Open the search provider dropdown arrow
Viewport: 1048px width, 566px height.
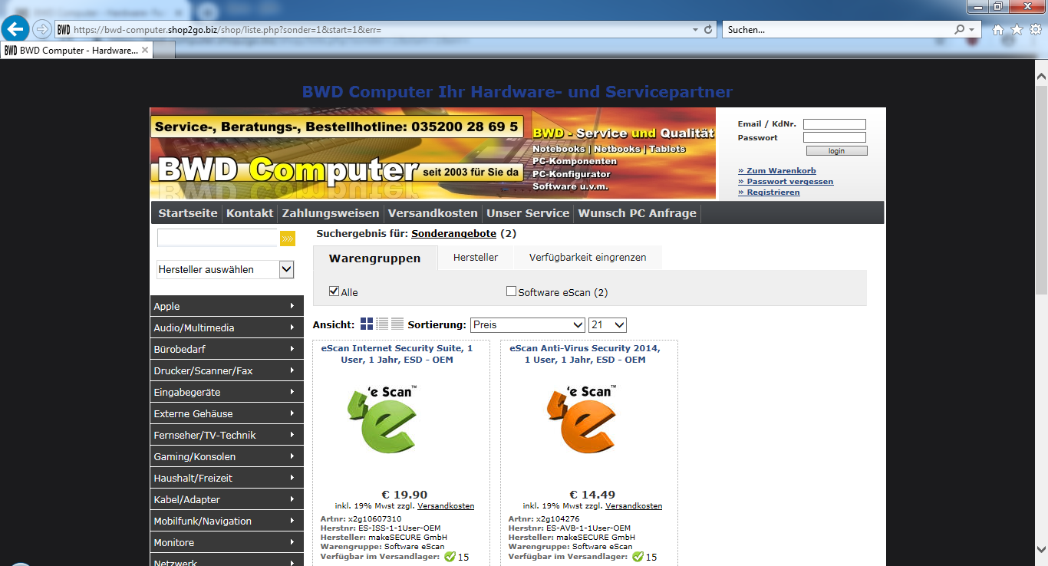(x=972, y=29)
